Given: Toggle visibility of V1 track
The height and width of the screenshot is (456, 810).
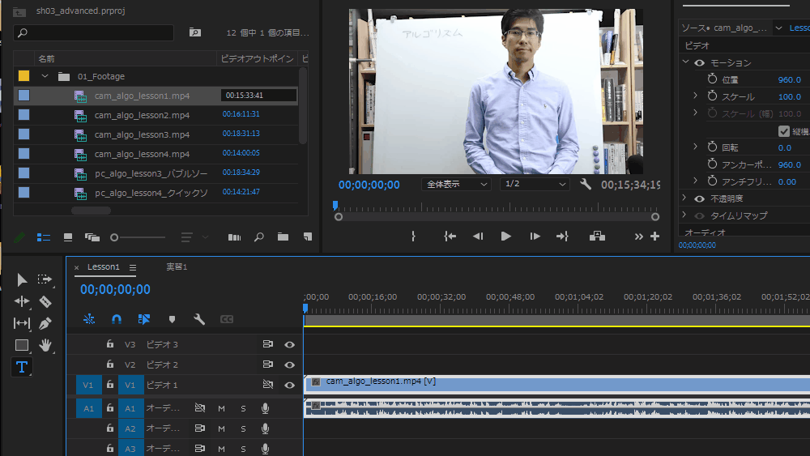Looking at the screenshot, I should tap(289, 386).
